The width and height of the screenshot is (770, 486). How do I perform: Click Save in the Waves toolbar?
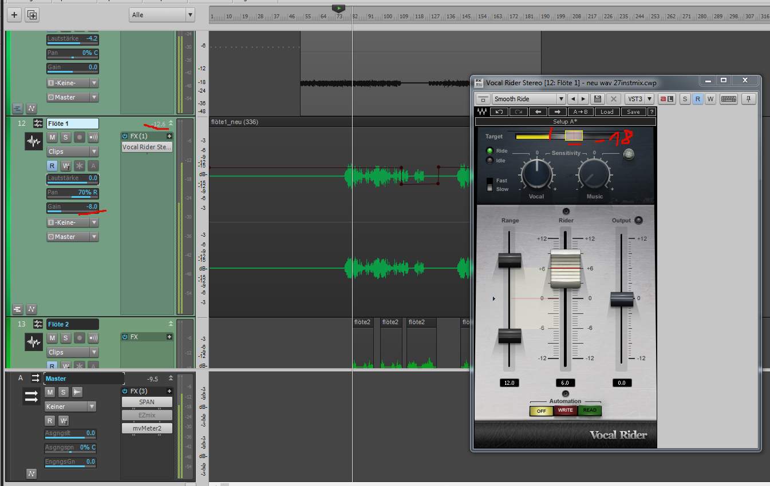tap(633, 111)
